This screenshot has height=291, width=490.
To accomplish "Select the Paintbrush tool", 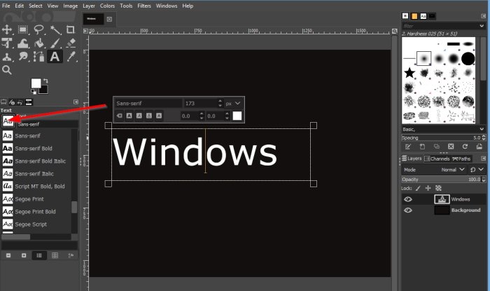I will 55,43.
